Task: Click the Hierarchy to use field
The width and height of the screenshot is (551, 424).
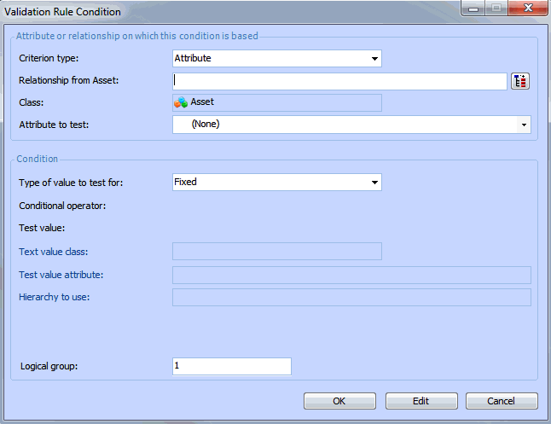Action: (351, 298)
